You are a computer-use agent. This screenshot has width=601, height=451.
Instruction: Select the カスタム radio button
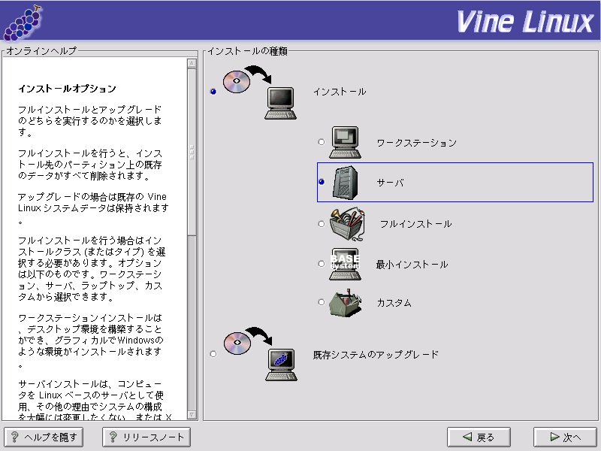[322, 302]
